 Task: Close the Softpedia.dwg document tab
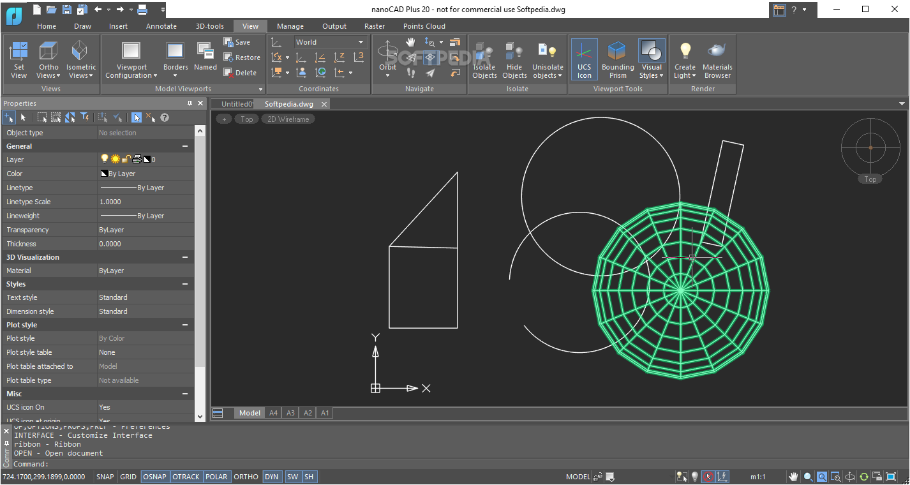324,104
